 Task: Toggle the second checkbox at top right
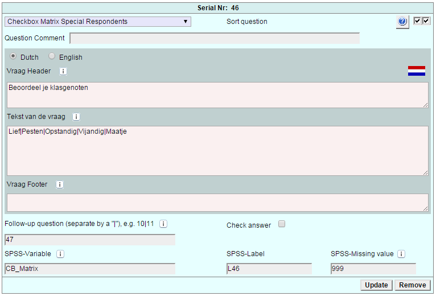[x=426, y=21]
